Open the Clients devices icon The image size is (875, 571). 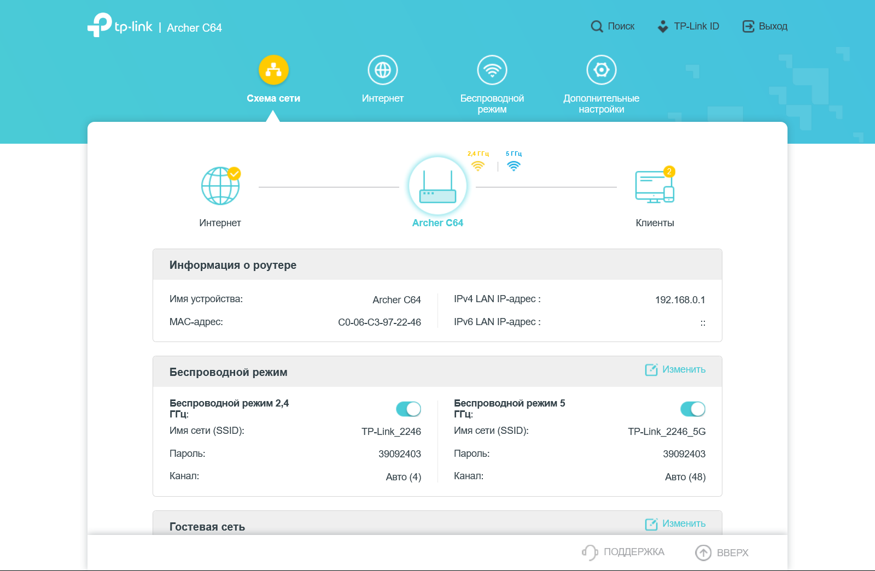(x=655, y=186)
